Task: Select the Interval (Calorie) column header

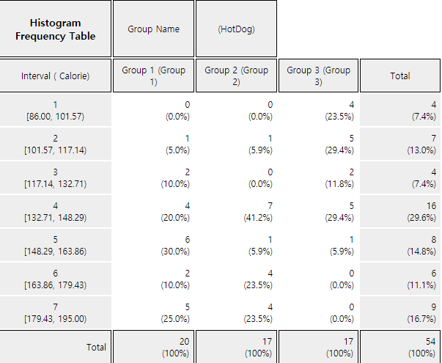Action: 55,76
